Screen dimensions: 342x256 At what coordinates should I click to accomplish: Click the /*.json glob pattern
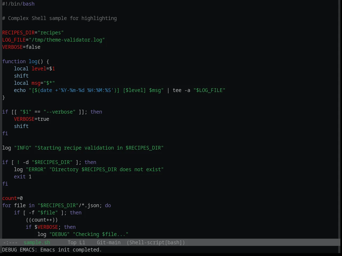(89, 205)
